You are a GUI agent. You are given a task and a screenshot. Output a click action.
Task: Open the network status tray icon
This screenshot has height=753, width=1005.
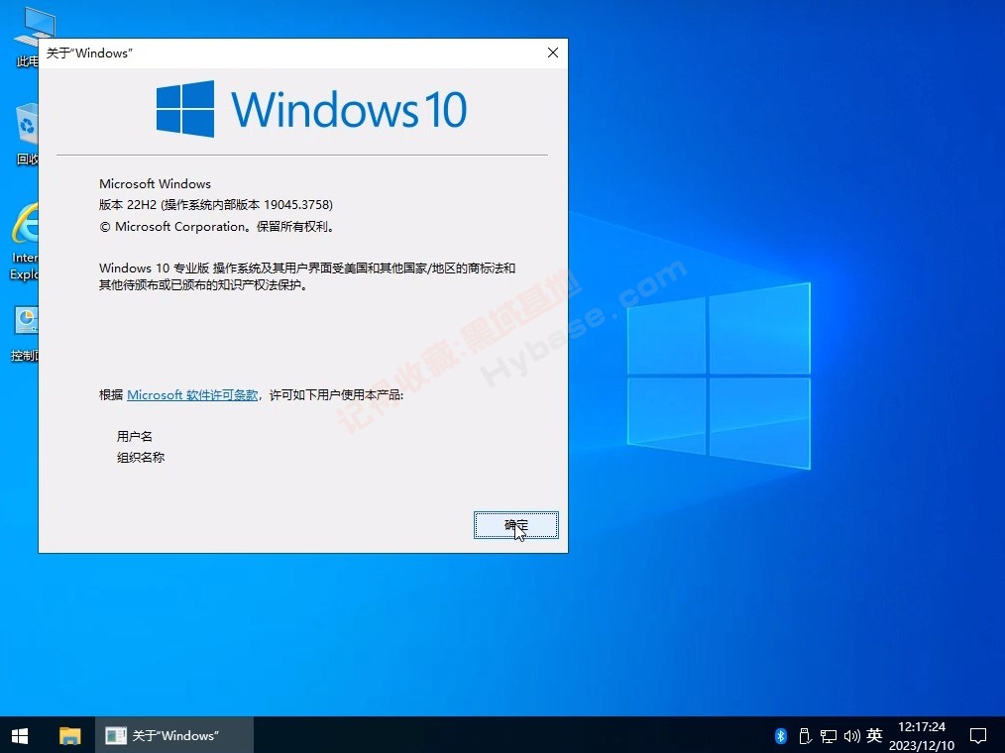click(829, 736)
